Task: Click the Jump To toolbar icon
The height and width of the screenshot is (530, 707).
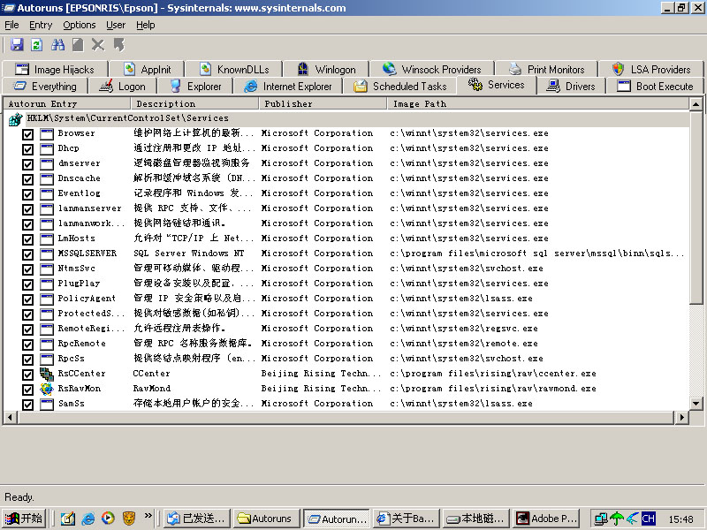Action: point(118,45)
